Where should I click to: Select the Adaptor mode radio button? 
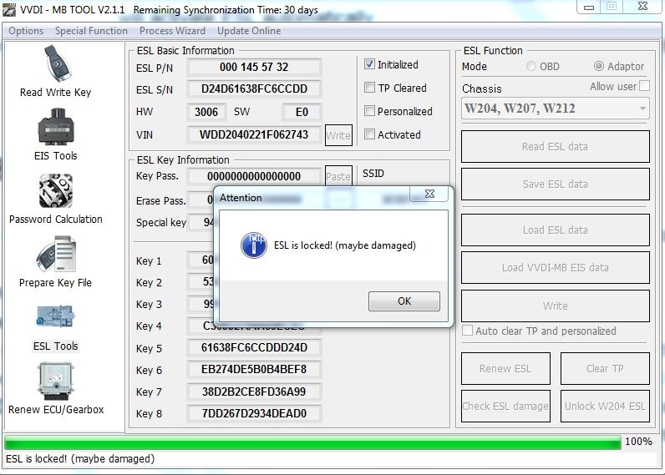pyautogui.click(x=599, y=66)
